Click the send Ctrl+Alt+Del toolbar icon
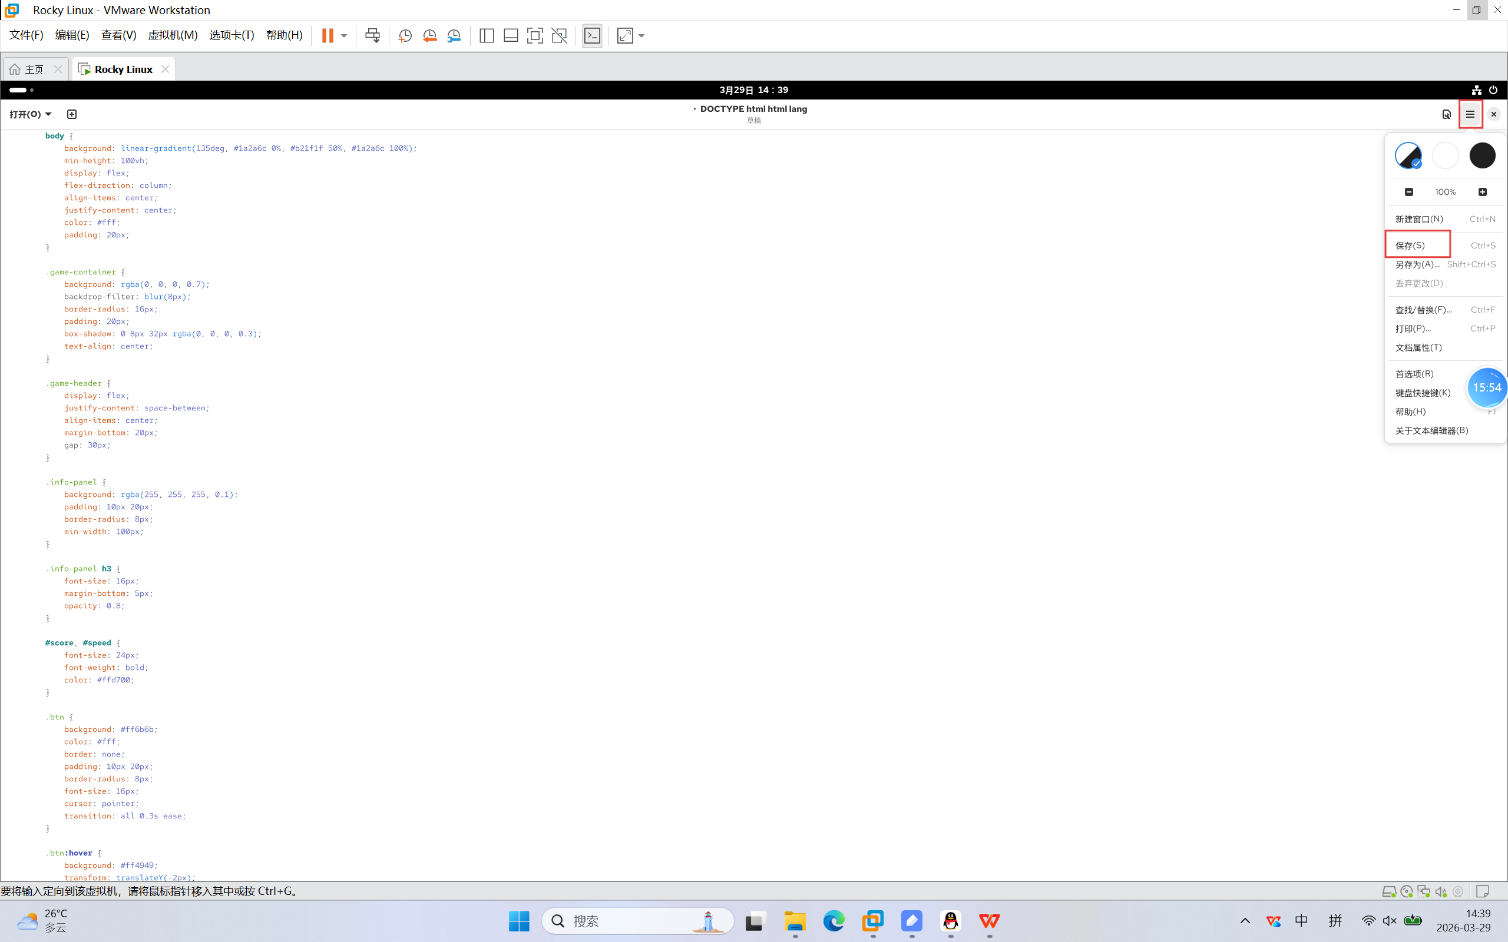Viewport: 1508px width, 942px height. coord(373,35)
